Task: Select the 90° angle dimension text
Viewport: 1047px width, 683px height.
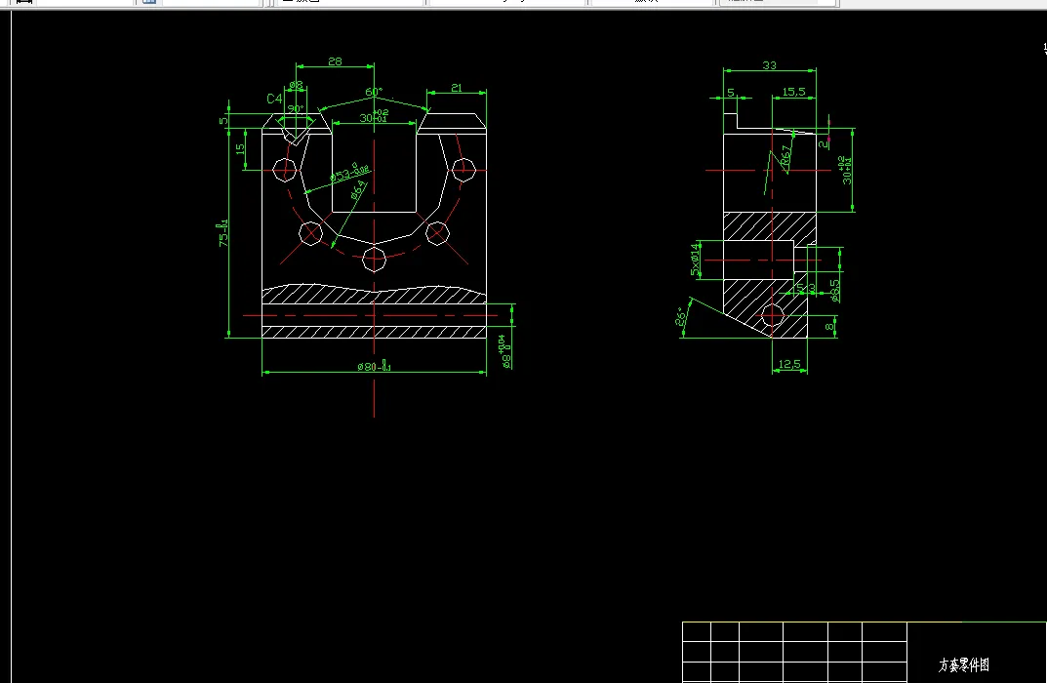Action: pos(295,108)
